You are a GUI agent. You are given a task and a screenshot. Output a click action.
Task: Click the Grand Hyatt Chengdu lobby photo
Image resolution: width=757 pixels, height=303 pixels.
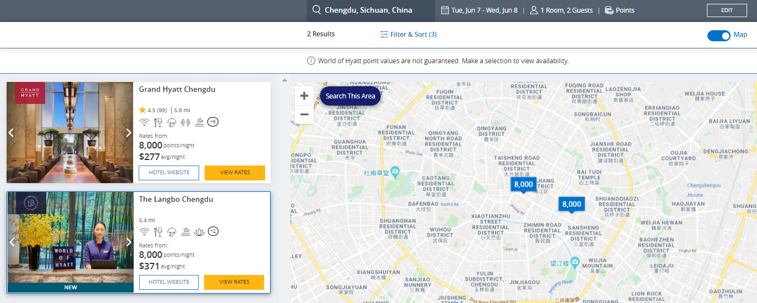tap(70, 133)
